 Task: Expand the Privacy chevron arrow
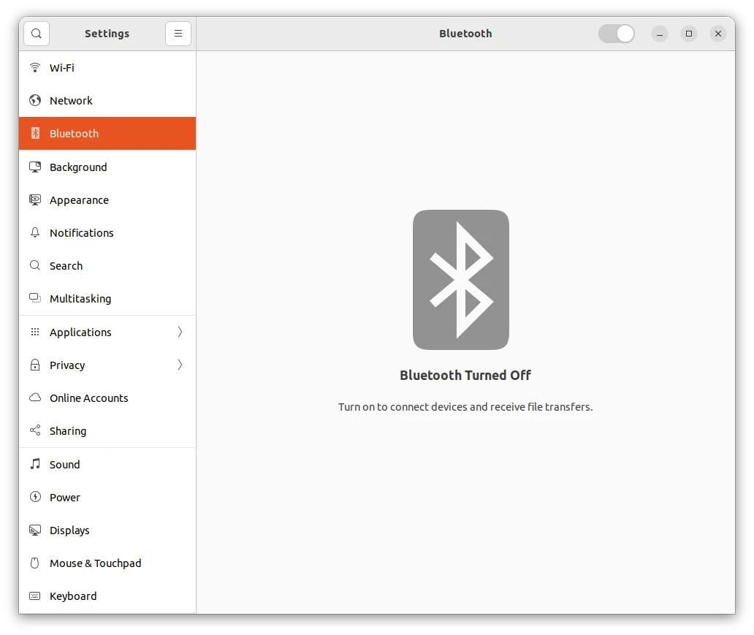coord(180,365)
